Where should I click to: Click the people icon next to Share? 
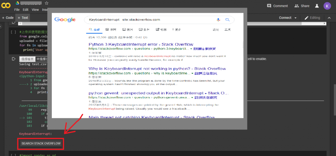(297, 6)
